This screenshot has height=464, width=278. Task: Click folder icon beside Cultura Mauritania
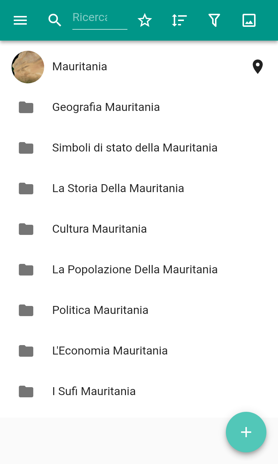26,229
